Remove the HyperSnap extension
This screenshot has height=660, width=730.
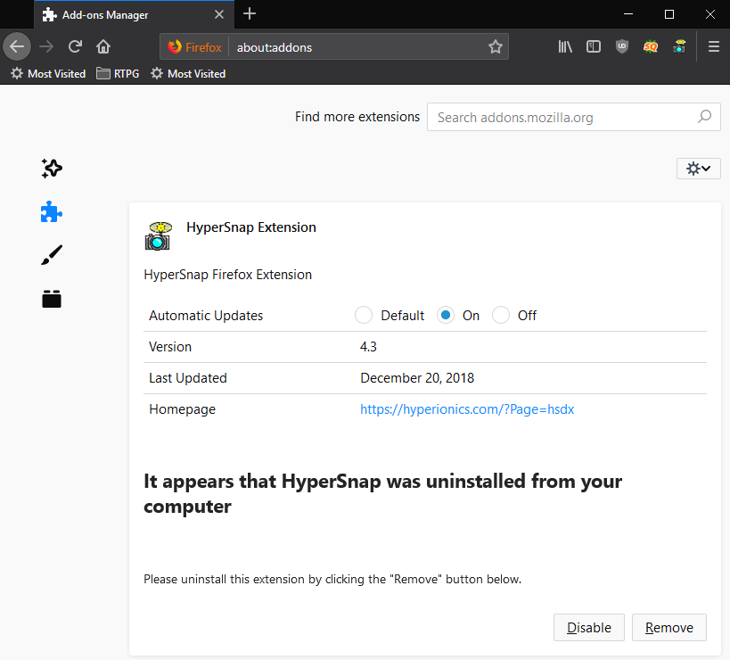point(669,627)
